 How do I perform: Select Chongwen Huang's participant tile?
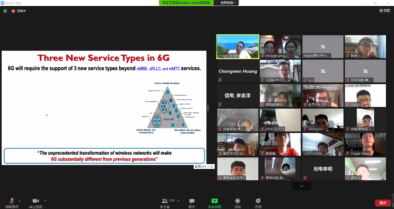click(x=238, y=71)
